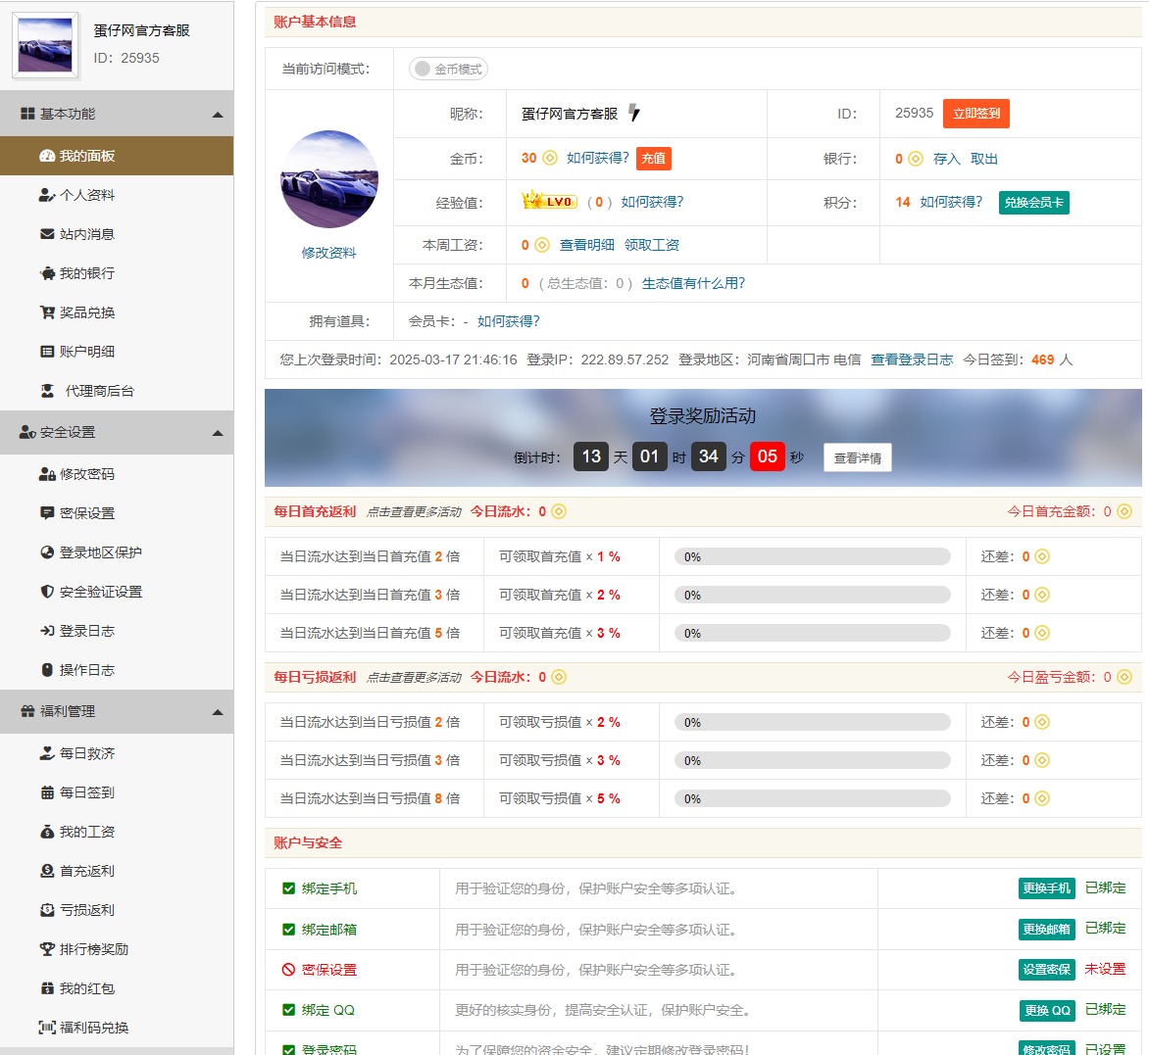
Task: Click the green check next to 绑定手机
Action: pos(288,888)
